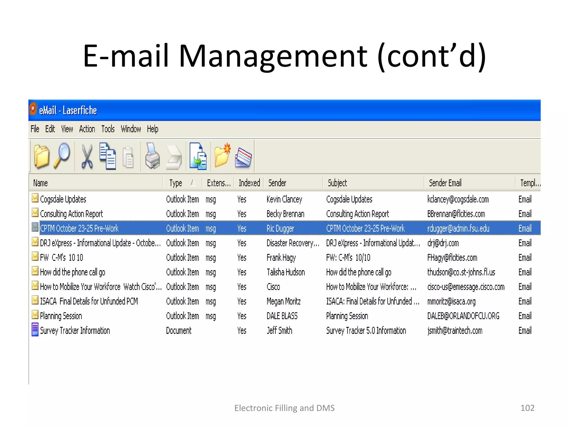Viewport: 569px width, 427px height.
Task: Click sender Talisha Hudson
Action: [286, 272]
